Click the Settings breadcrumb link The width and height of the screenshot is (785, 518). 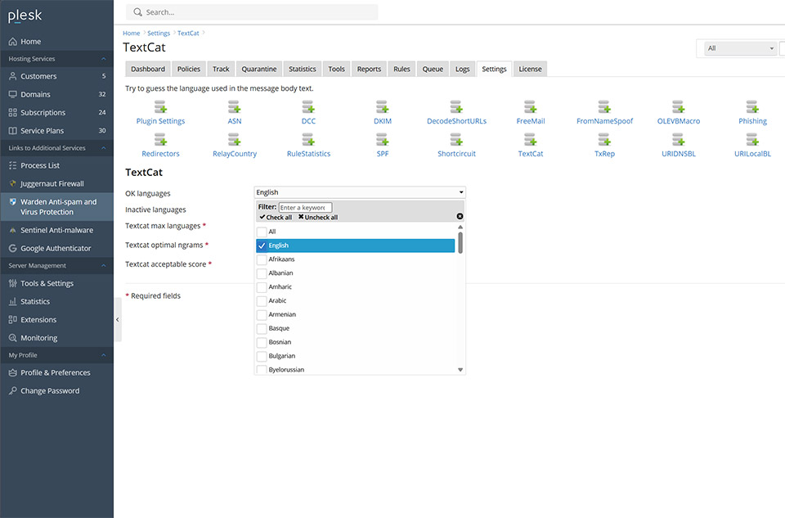point(159,33)
